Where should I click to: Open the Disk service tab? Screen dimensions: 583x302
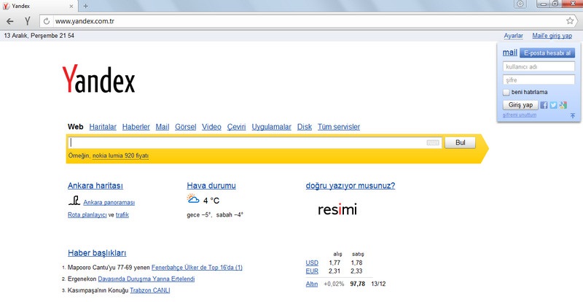304,127
